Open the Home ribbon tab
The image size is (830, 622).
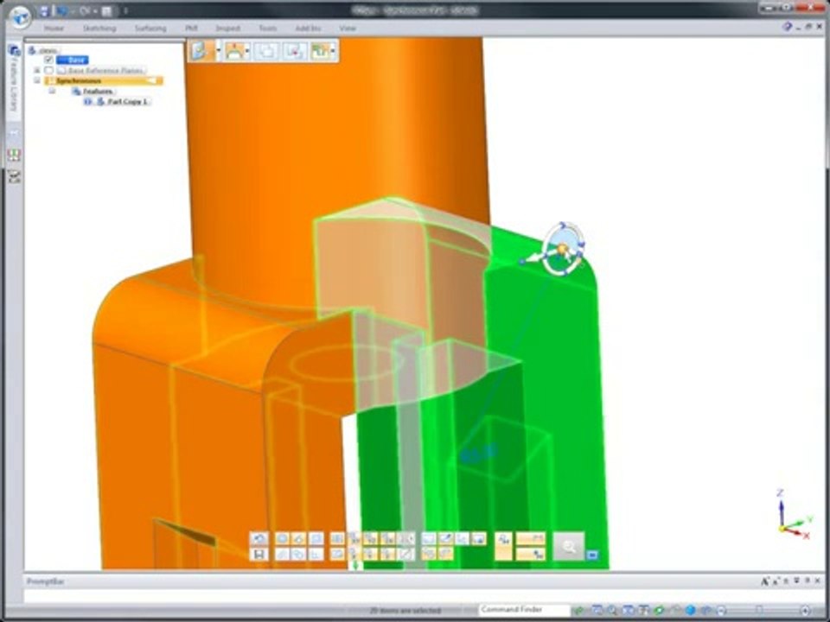(54, 28)
